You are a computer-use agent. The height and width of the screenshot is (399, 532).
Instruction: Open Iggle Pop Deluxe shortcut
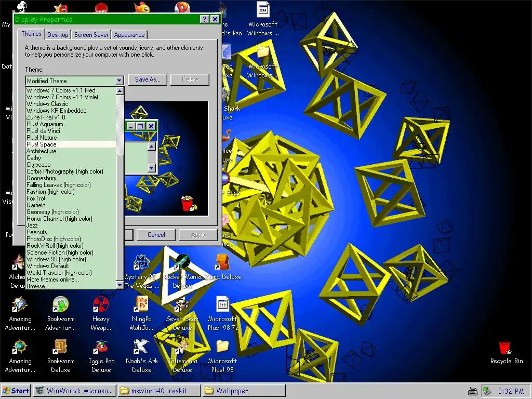point(101,347)
